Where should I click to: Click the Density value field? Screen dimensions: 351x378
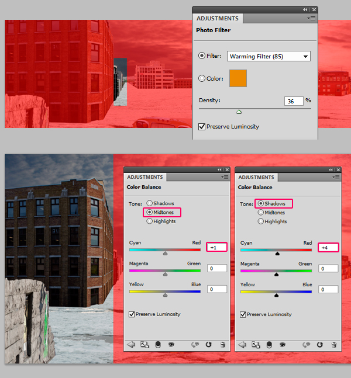tap(294, 101)
